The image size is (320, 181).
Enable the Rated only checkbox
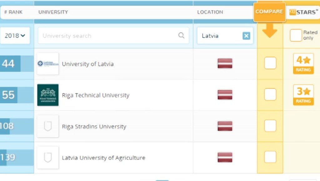(x=296, y=35)
